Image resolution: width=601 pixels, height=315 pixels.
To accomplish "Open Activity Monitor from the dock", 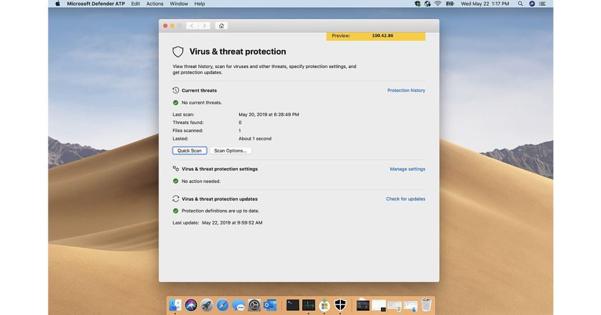I will 308,305.
